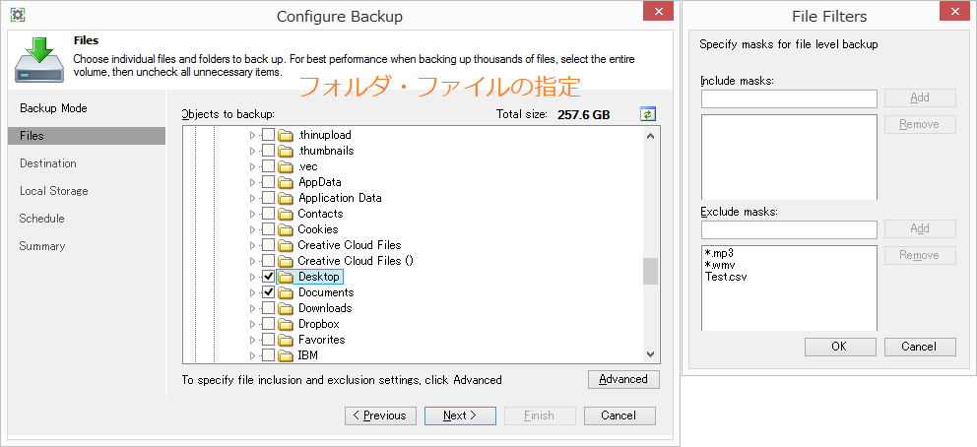Click the Desktop folder icon
The width and height of the screenshot is (977, 447).
pos(286,277)
